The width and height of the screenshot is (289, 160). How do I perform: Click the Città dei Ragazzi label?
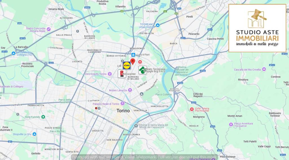[x=198, y=95]
